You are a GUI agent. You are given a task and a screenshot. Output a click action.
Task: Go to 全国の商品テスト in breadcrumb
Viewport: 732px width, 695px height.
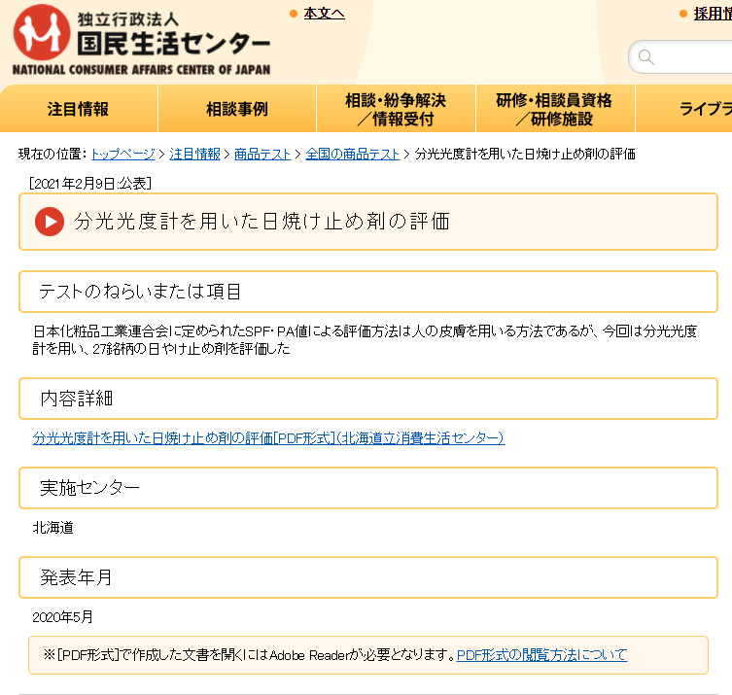353,154
